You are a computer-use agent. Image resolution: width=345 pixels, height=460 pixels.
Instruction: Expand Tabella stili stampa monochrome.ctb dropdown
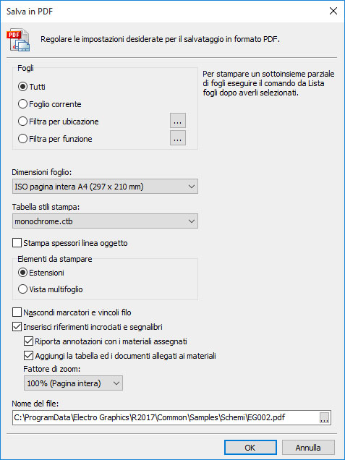tap(105, 221)
